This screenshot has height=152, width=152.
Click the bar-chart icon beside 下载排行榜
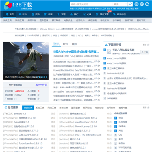pyautogui.click(x=106, y=45)
